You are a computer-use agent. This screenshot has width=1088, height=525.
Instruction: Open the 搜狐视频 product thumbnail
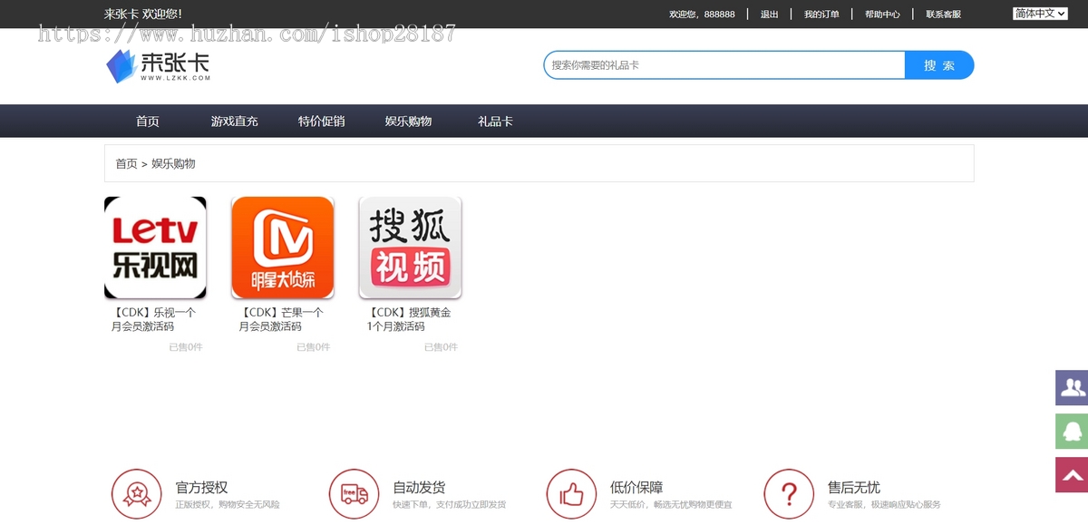tap(411, 248)
